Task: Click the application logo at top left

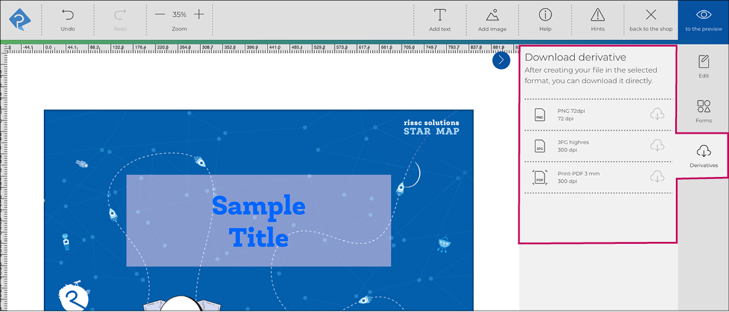Action: (20, 20)
